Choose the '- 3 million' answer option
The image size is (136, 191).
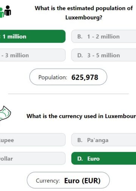(x=32, y=55)
